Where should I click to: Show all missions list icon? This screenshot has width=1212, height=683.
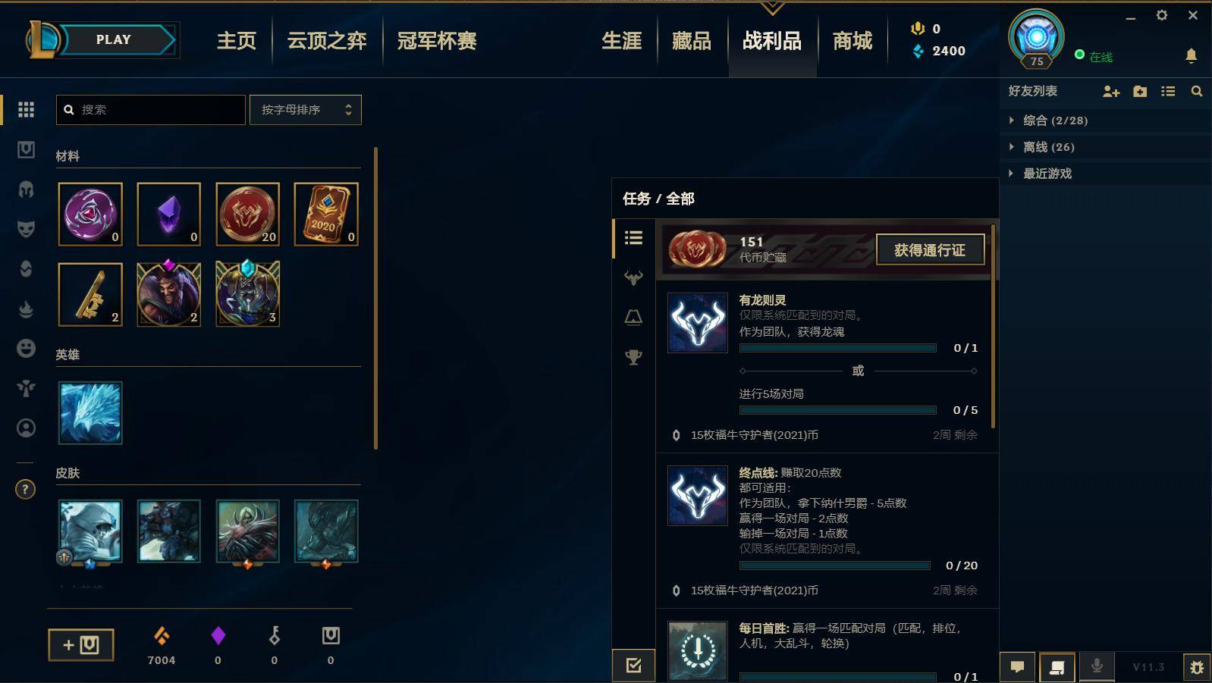tap(633, 238)
